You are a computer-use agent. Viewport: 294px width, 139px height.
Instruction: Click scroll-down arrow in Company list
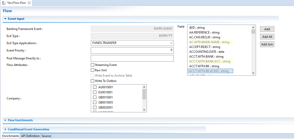144,110
